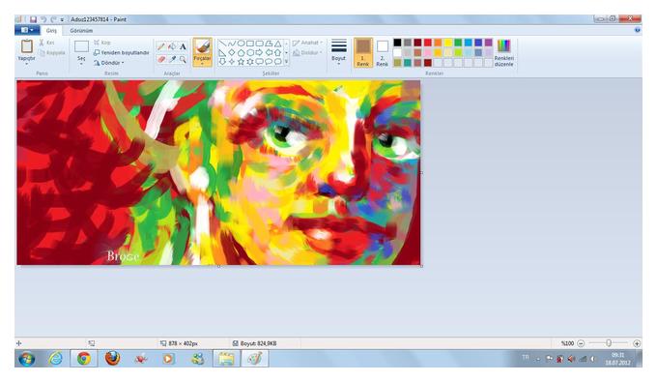Open Renkleri düzenle color editor
Image resolution: width=657 pixels, height=382 pixels.
504,52
